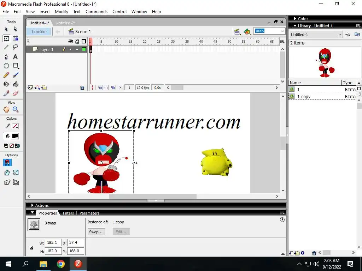
Task: Select the Rectangle tool
Action: 16,66
